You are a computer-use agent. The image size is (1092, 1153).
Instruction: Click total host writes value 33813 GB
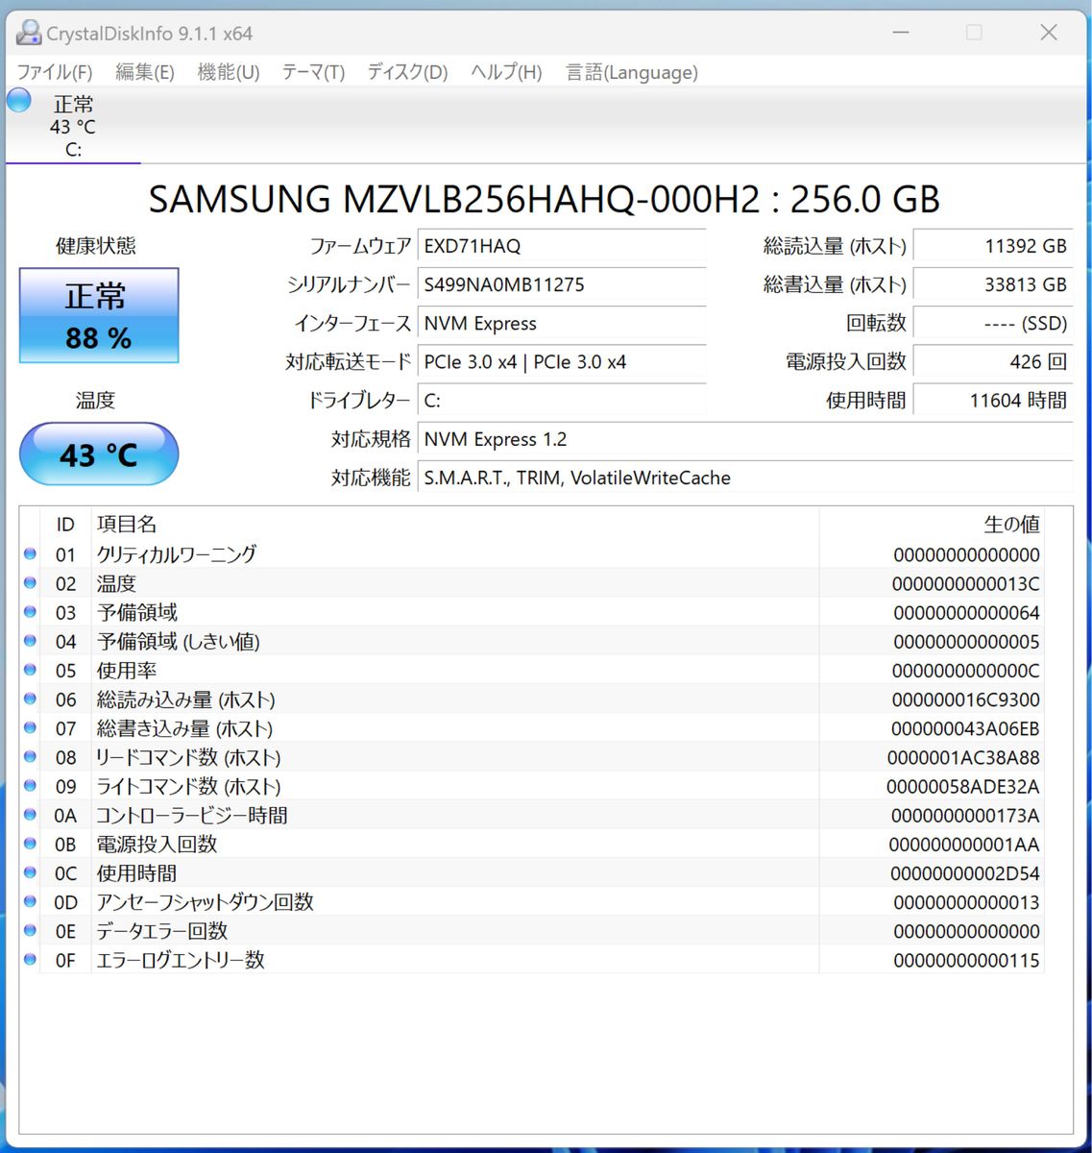(x=993, y=284)
